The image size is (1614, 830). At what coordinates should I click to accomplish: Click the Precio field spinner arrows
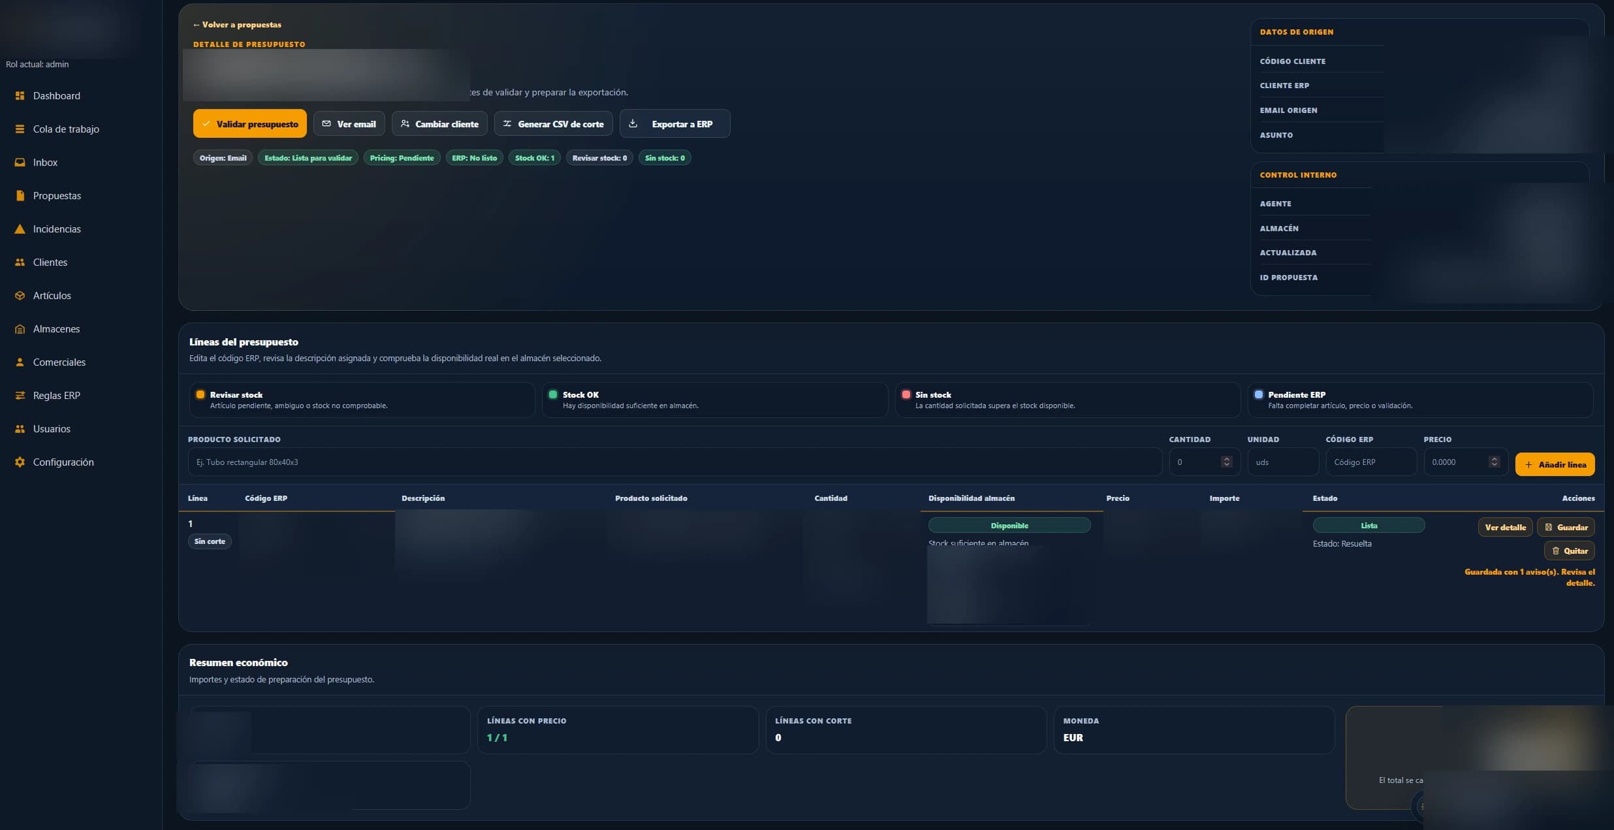click(x=1494, y=462)
